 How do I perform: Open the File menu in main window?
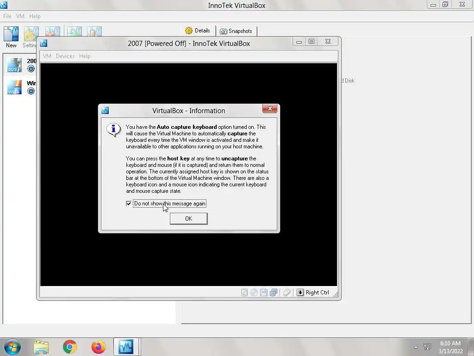pyautogui.click(x=7, y=16)
